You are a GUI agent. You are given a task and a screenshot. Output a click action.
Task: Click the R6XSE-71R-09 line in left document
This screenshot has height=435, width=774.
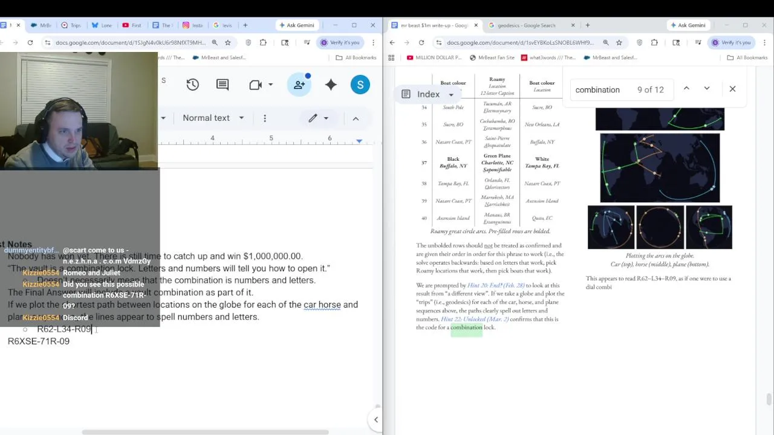point(39,341)
